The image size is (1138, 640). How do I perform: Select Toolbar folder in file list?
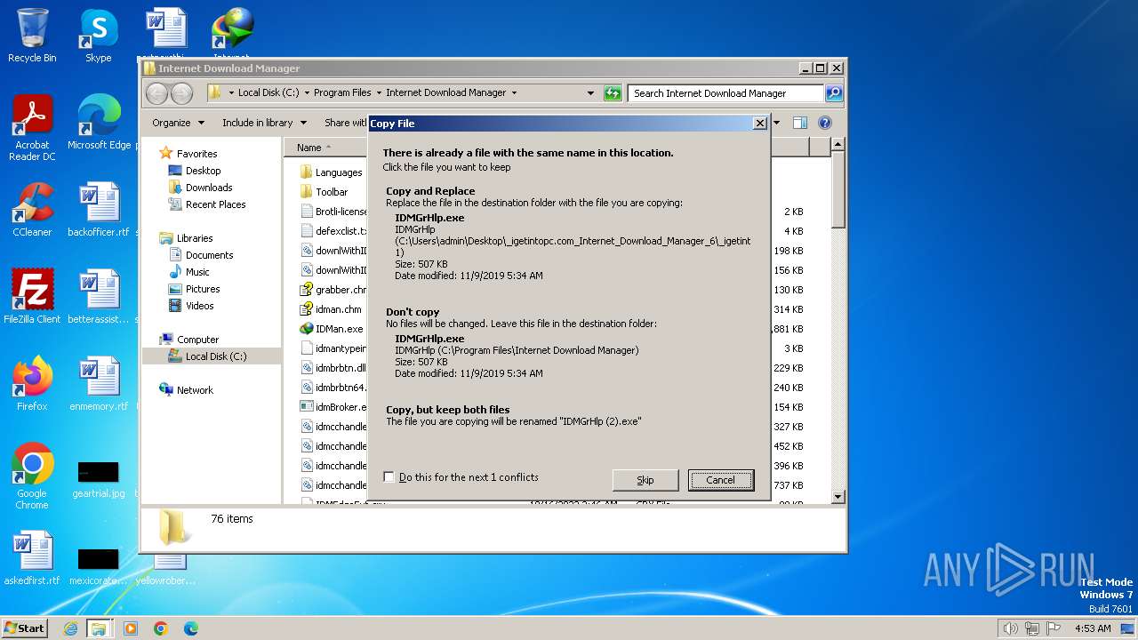click(324, 192)
